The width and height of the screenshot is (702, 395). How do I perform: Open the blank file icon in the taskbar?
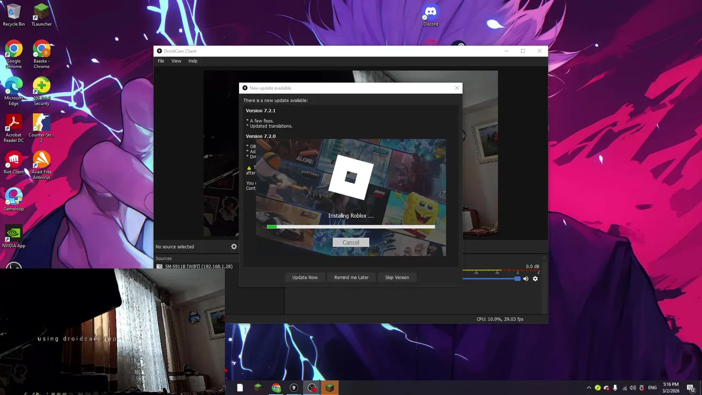click(x=240, y=388)
